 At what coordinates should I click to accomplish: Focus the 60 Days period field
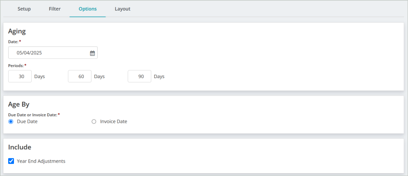coord(79,76)
